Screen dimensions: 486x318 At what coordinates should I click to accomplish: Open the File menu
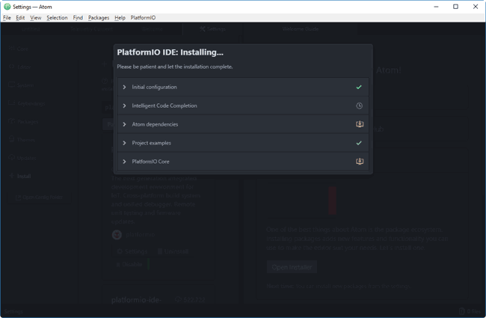tap(7, 18)
